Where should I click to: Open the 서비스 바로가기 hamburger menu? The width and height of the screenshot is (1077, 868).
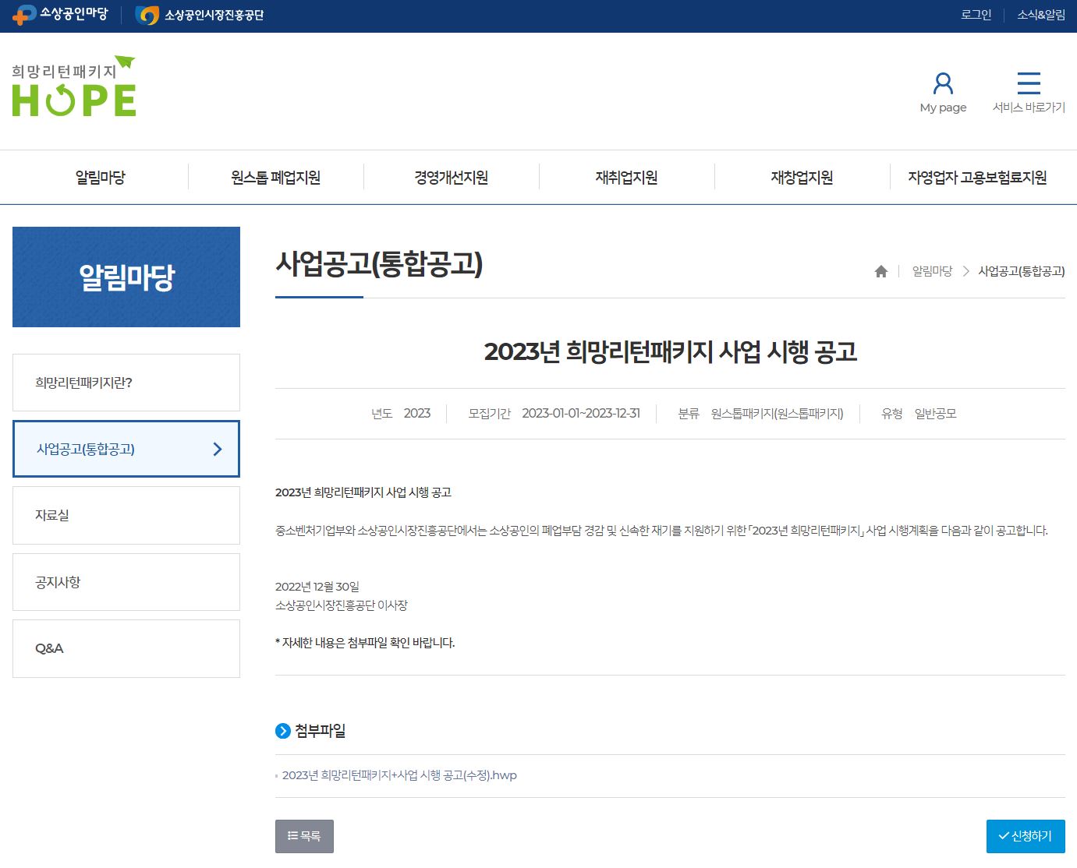pos(1029,82)
